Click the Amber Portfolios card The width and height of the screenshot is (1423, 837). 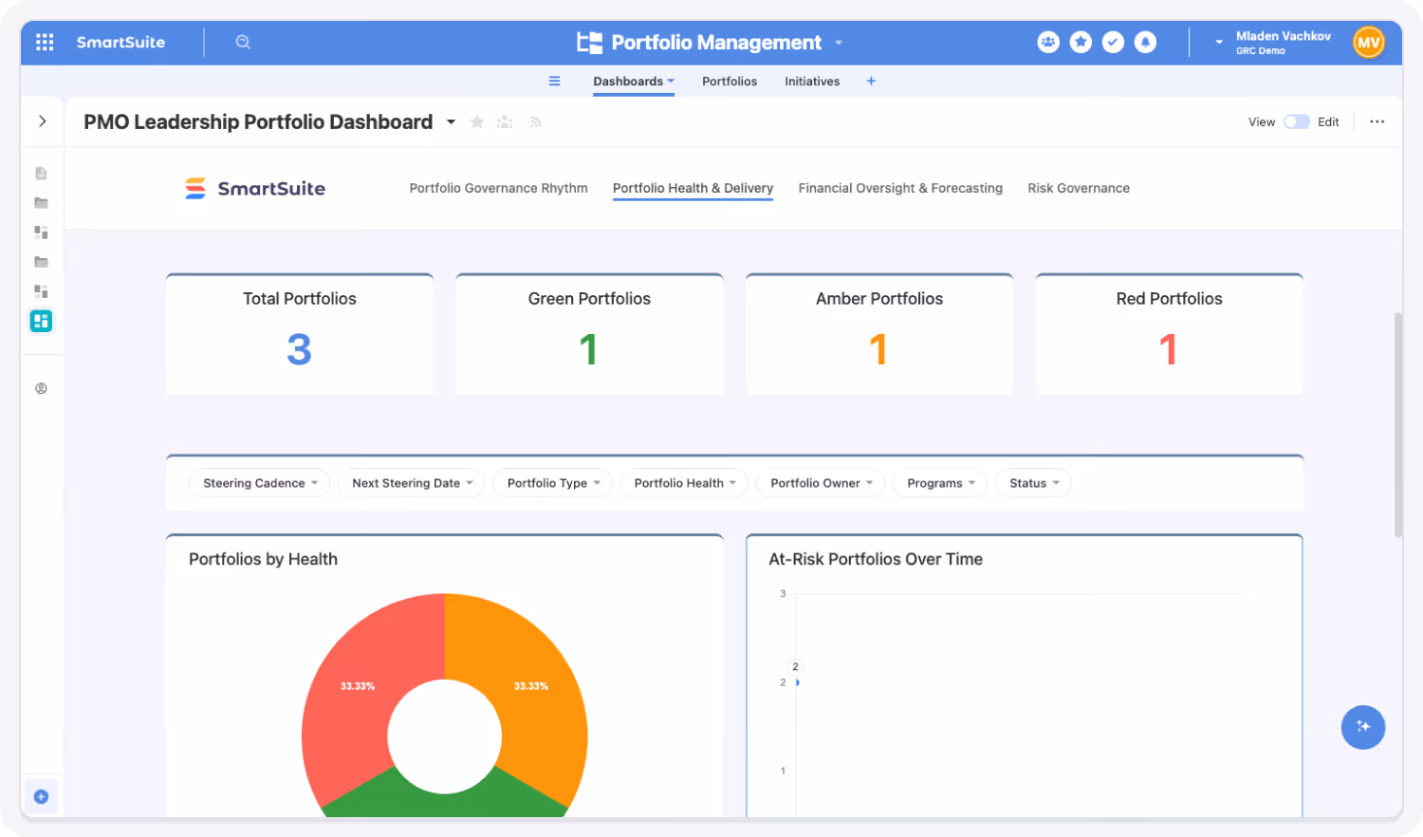pos(879,334)
